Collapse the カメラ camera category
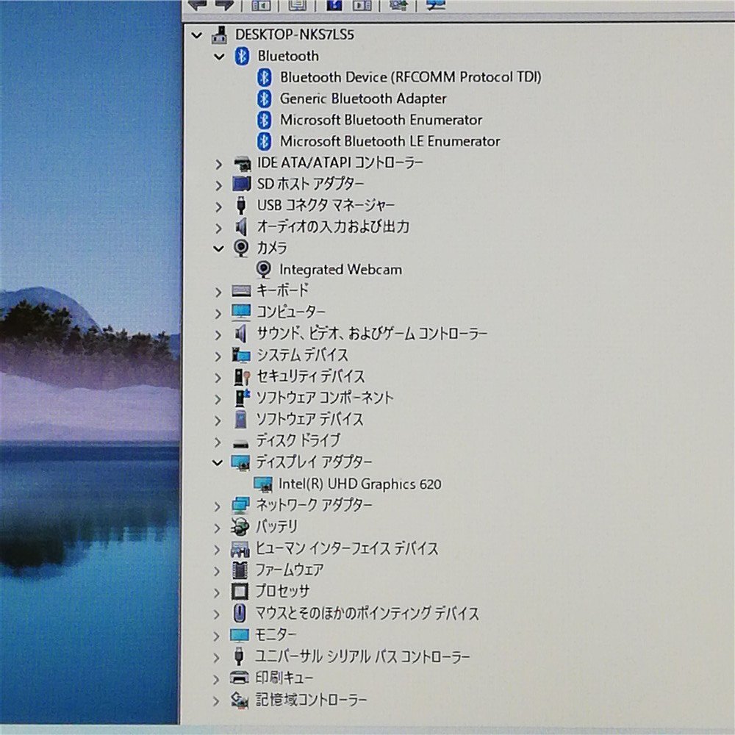Screen dimensions: 735x735 pos(218,248)
